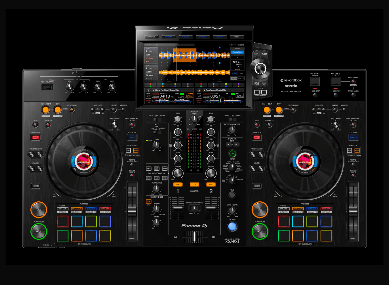Viewport: 389px width, 285px height.
Task: Tap LOAD 1 button beside the screen
Action: click(257, 92)
